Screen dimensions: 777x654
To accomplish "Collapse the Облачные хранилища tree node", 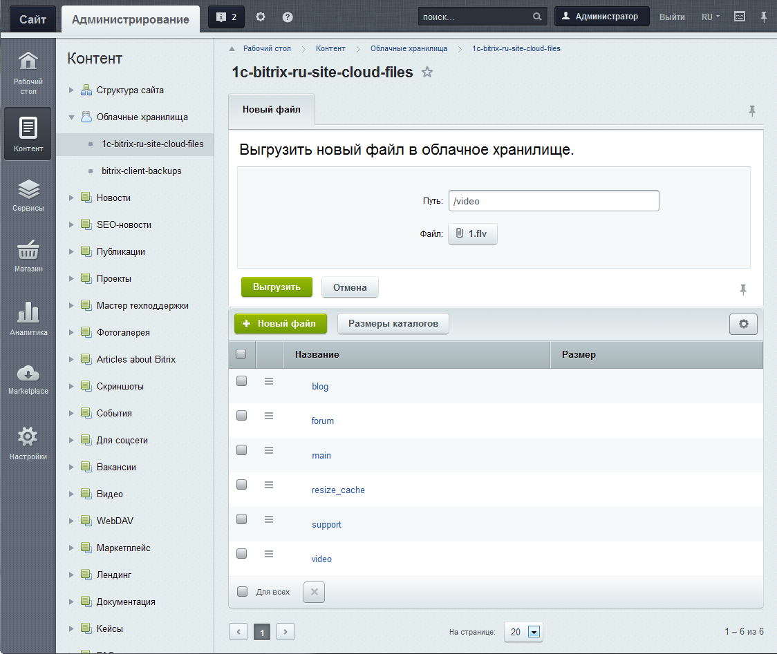I will 71,117.
